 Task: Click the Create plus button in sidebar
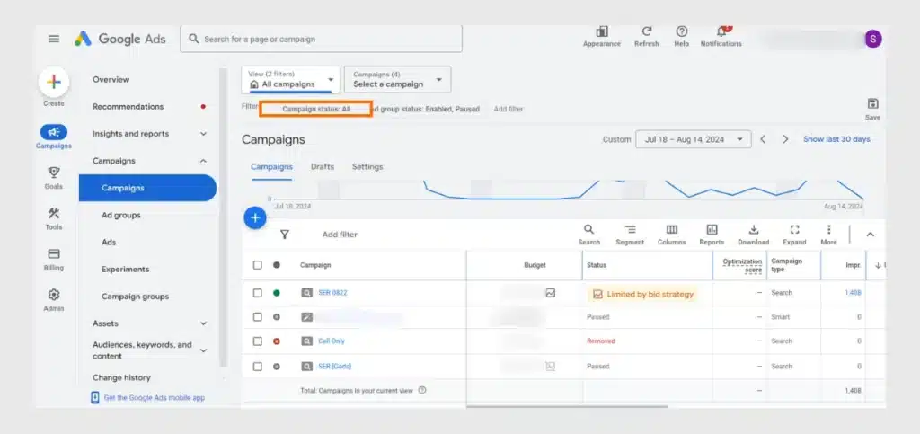click(x=54, y=83)
